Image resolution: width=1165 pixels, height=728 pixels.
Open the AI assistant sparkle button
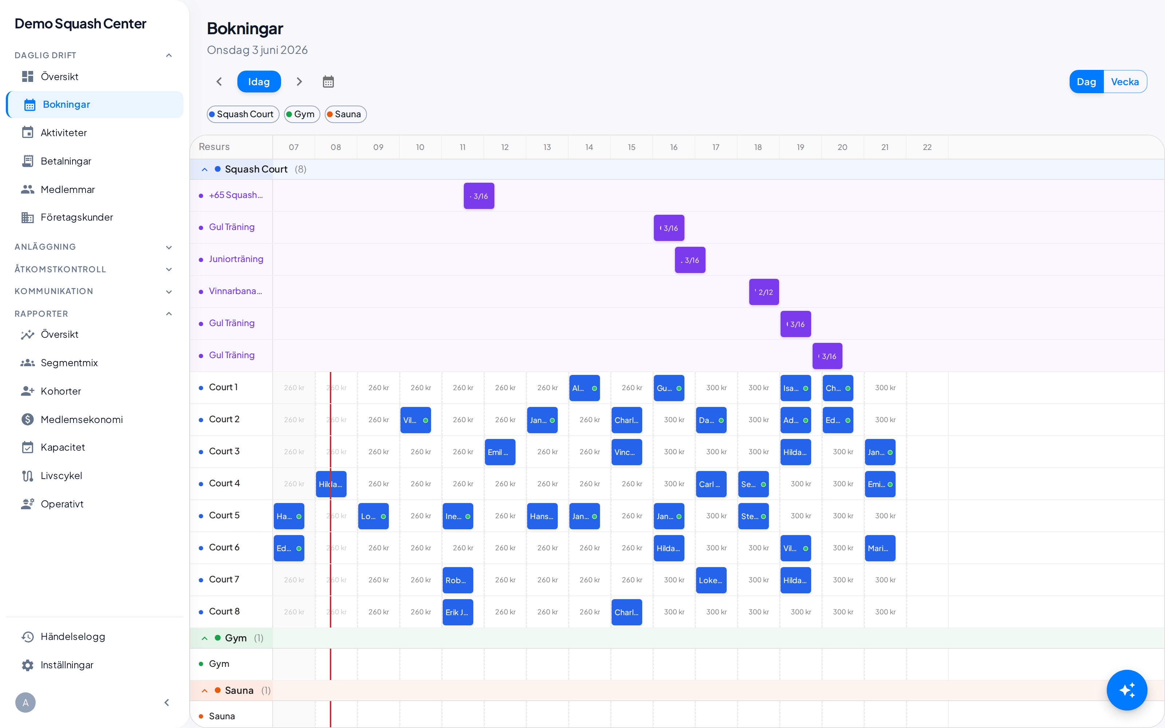tap(1126, 689)
